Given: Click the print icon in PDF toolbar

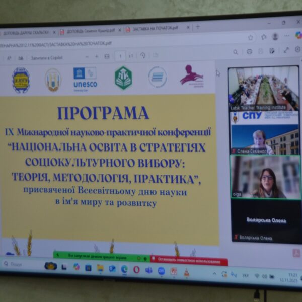Looking at the screenshot, I should [249, 51].
